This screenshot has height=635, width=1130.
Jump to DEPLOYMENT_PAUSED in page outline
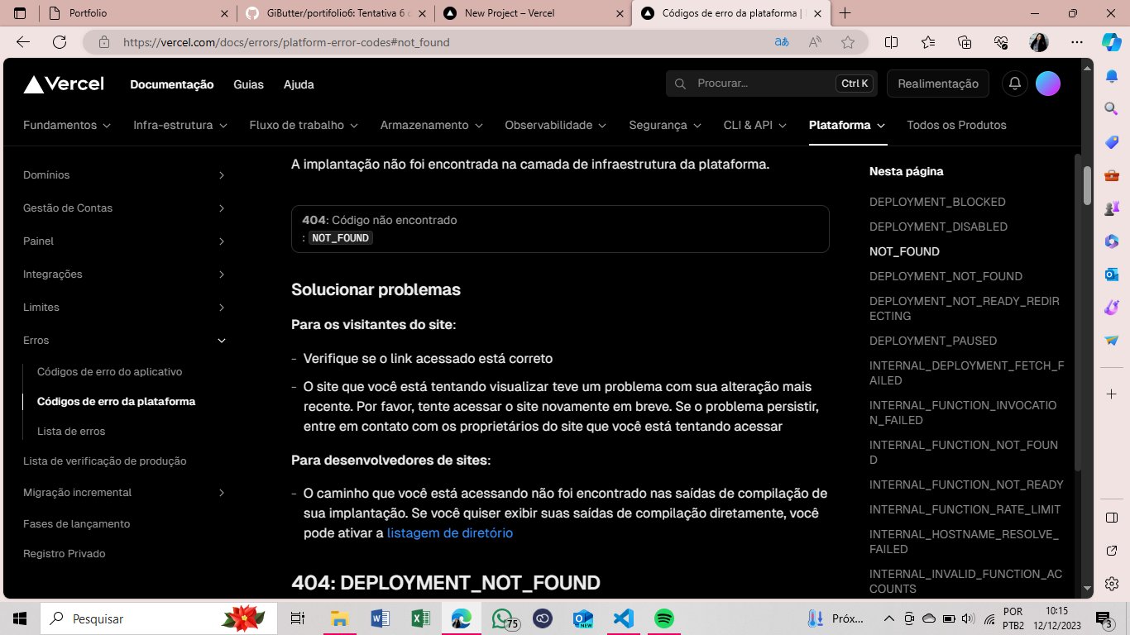click(933, 341)
